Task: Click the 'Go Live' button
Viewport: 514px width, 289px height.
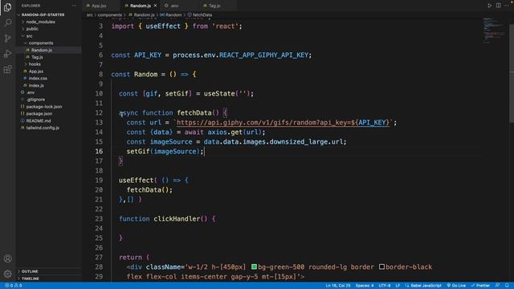Action: 456,286
